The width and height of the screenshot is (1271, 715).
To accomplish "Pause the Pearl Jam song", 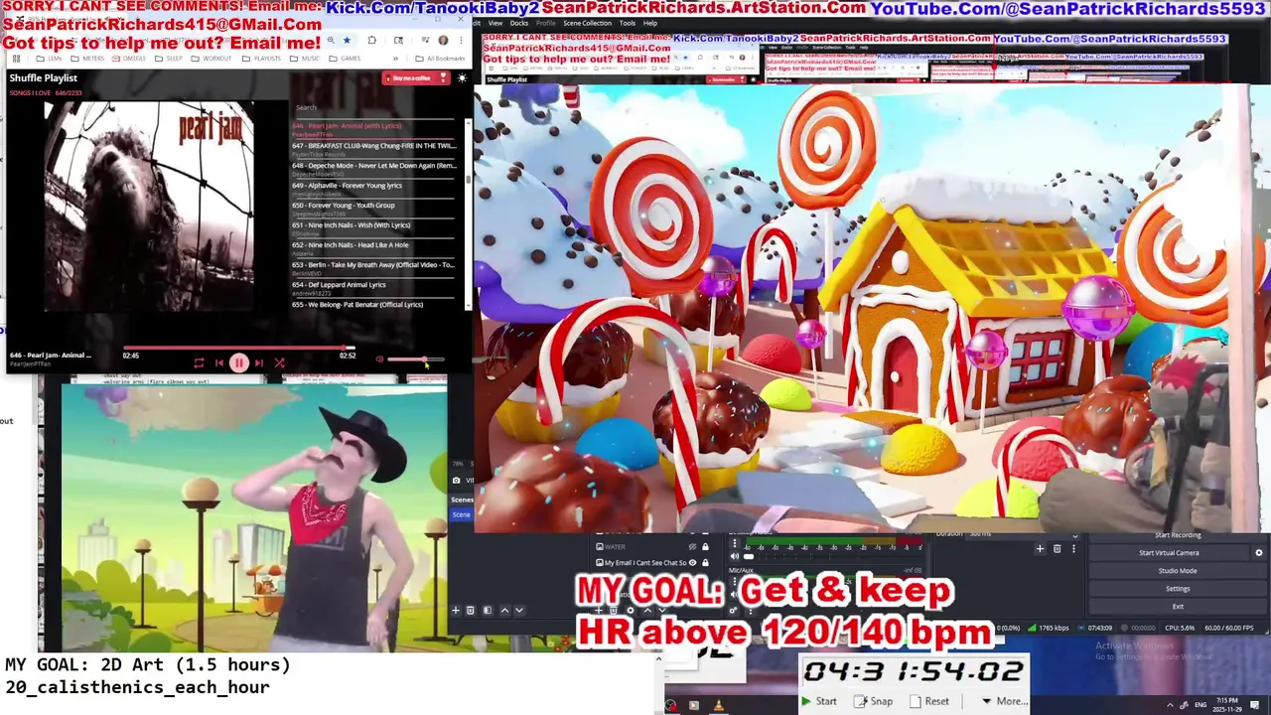I will (x=238, y=362).
